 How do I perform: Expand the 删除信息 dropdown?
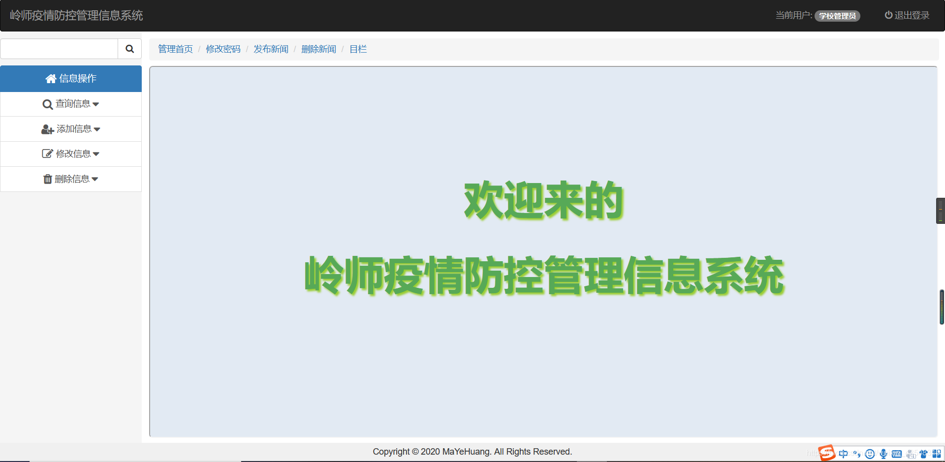coord(95,179)
